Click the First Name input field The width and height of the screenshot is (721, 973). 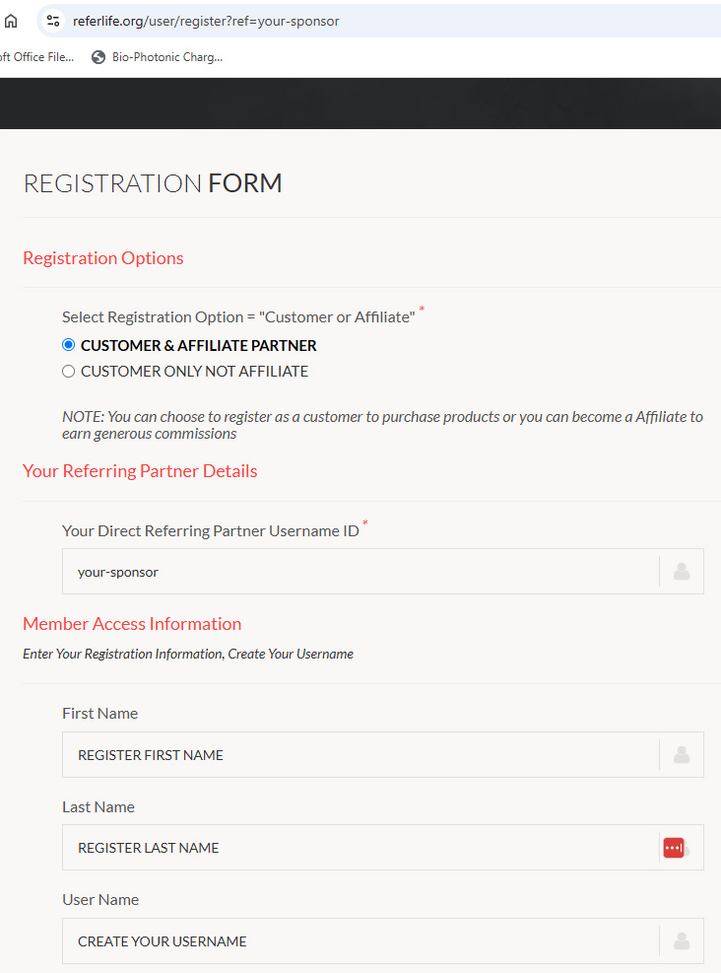pyautogui.click(x=360, y=754)
